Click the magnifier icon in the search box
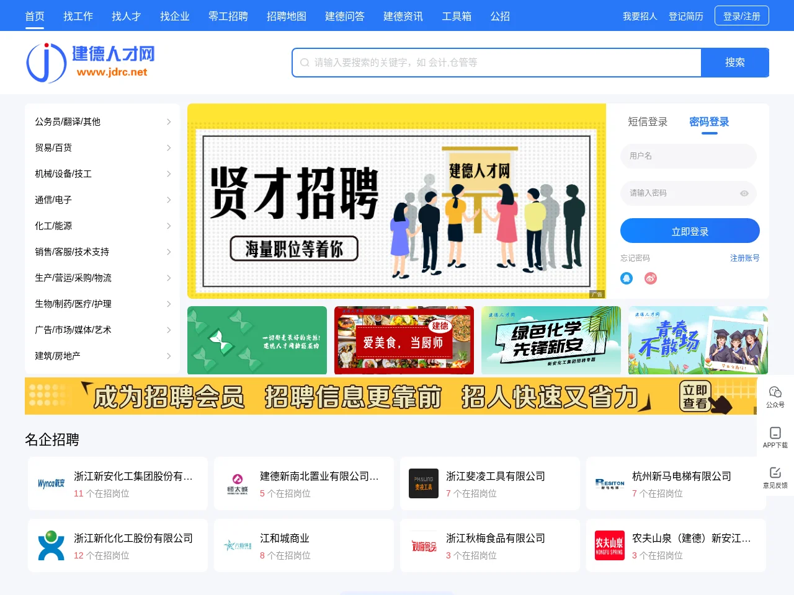This screenshot has height=595, width=794. (x=305, y=63)
